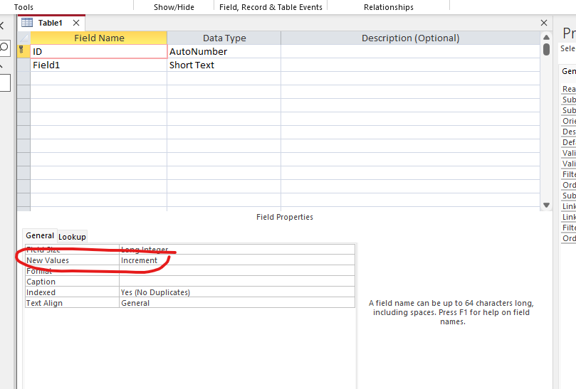Image resolution: width=576 pixels, height=389 pixels.
Task: Click the Caption property value box
Action: (x=237, y=282)
